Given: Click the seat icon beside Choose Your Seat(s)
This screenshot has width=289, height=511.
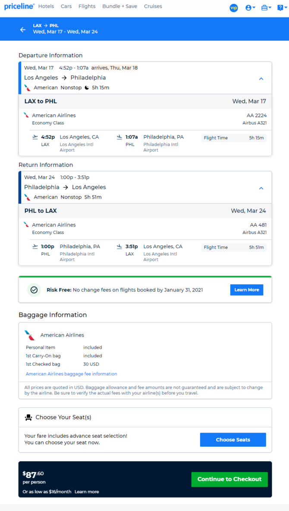Looking at the screenshot, I should [28, 417].
